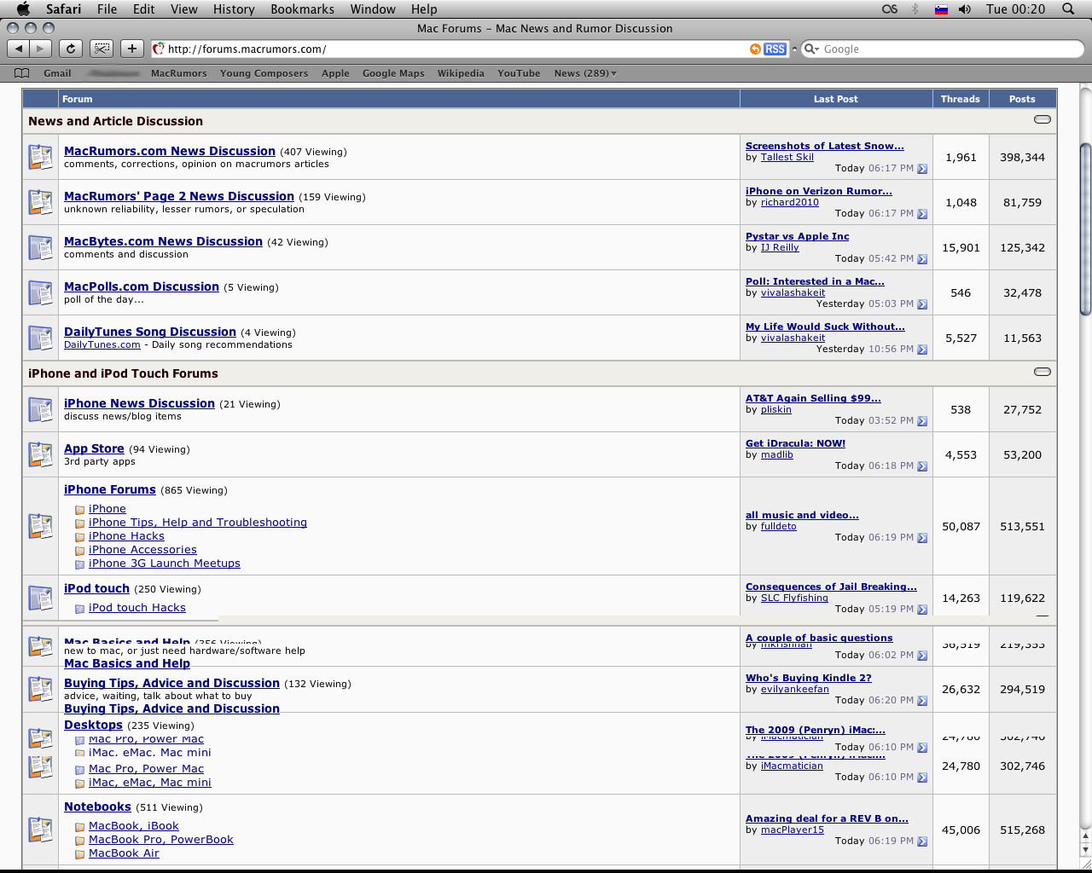Open the iPod touch Hacks subforum
The height and width of the screenshot is (873, 1092).
coord(137,608)
